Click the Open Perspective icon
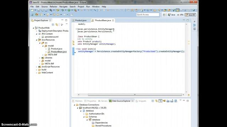The width and height of the screenshot is (227, 127). [x=164, y=15]
